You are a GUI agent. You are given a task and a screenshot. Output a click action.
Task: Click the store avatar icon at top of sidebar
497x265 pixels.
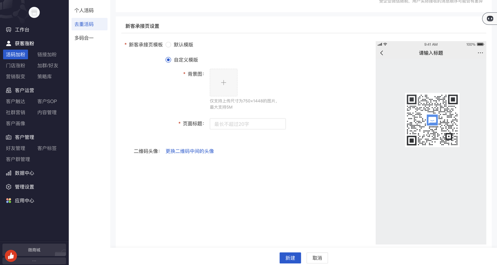[x=34, y=13]
